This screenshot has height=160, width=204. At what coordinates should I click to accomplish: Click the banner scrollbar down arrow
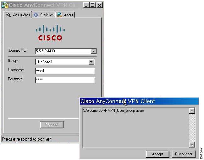[192, 145]
